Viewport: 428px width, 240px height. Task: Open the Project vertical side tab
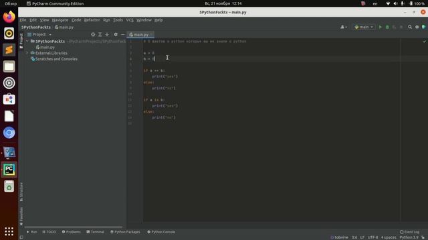(x=21, y=41)
